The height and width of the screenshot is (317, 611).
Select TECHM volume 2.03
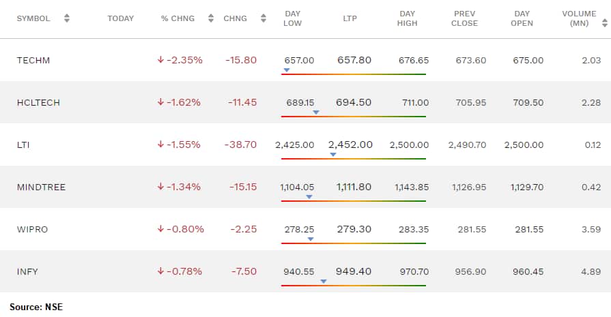click(591, 60)
